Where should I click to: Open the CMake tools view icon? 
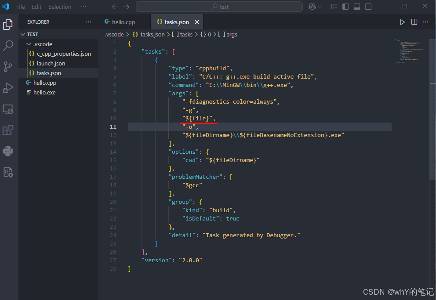[8, 172]
